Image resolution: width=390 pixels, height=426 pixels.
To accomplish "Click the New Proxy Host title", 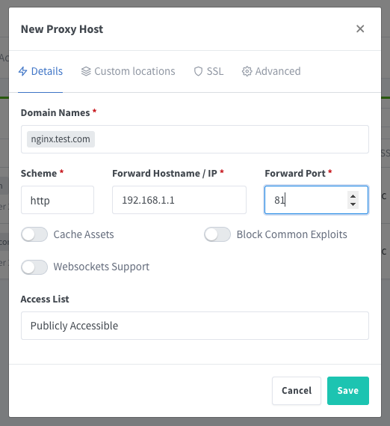I will click(62, 29).
